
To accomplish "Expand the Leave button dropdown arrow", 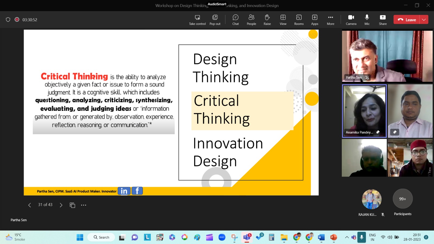I will point(424,20).
